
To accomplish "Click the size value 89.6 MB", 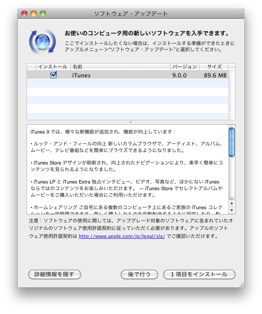I will coord(215,75).
